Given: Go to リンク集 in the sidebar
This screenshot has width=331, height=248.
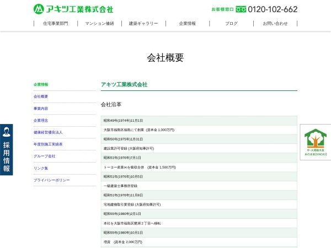Looking at the screenshot, I should coord(41,168).
